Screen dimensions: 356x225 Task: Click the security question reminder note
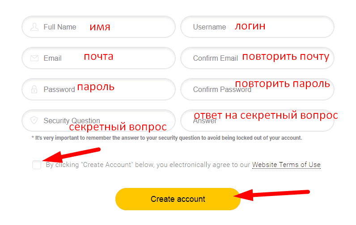click(x=167, y=138)
